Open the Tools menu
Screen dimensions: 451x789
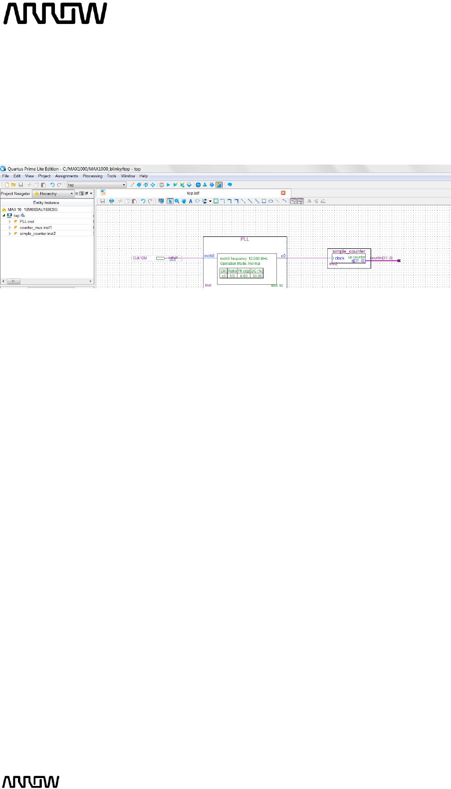[111, 176]
